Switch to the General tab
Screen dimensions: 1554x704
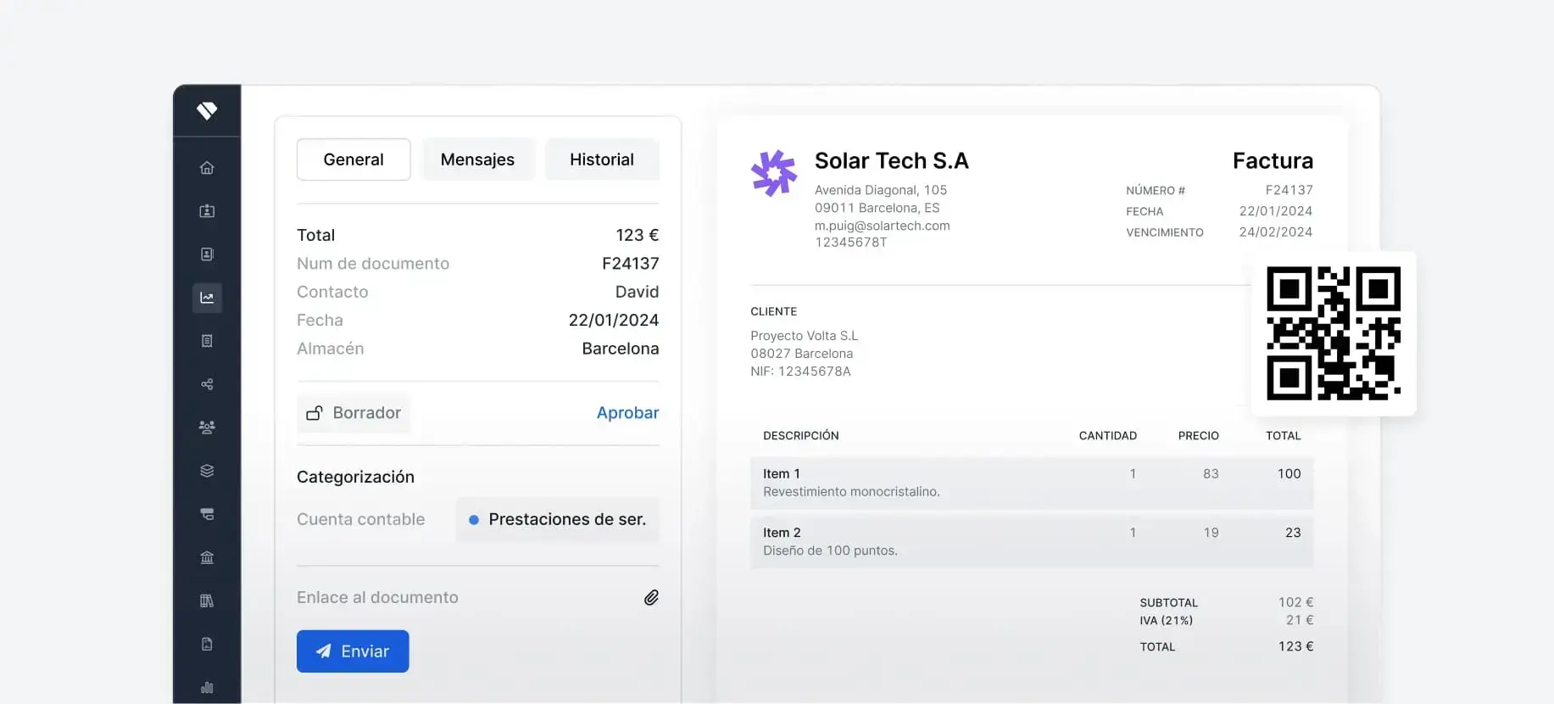point(354,159)
